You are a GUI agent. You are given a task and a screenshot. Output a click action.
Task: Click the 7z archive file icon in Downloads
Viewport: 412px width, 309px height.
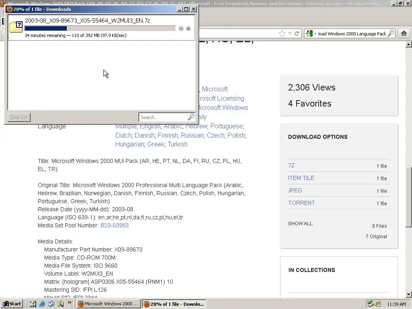(x=16, y=27)
